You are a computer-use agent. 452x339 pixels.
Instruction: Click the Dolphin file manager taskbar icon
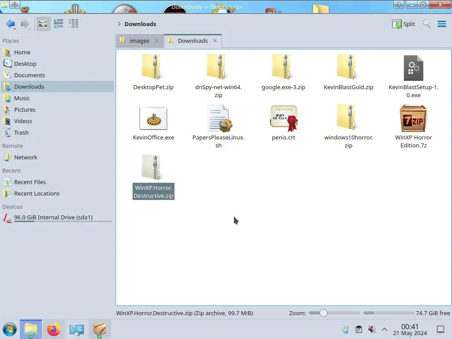pyautogui.click(x=31, y=329)
